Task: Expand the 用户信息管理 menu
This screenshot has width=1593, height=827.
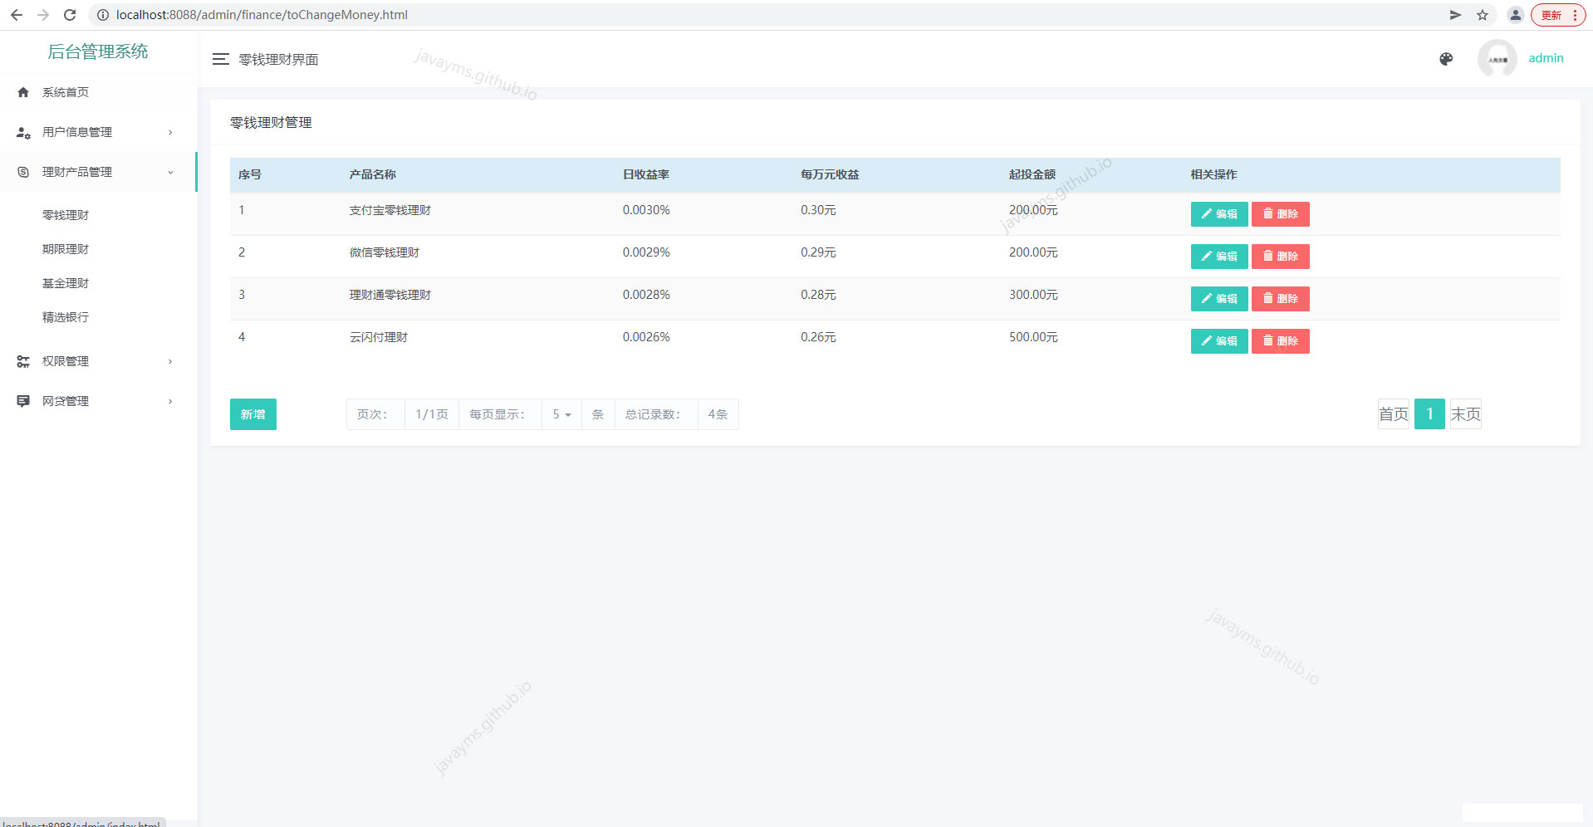Action: tap(98, 132)
